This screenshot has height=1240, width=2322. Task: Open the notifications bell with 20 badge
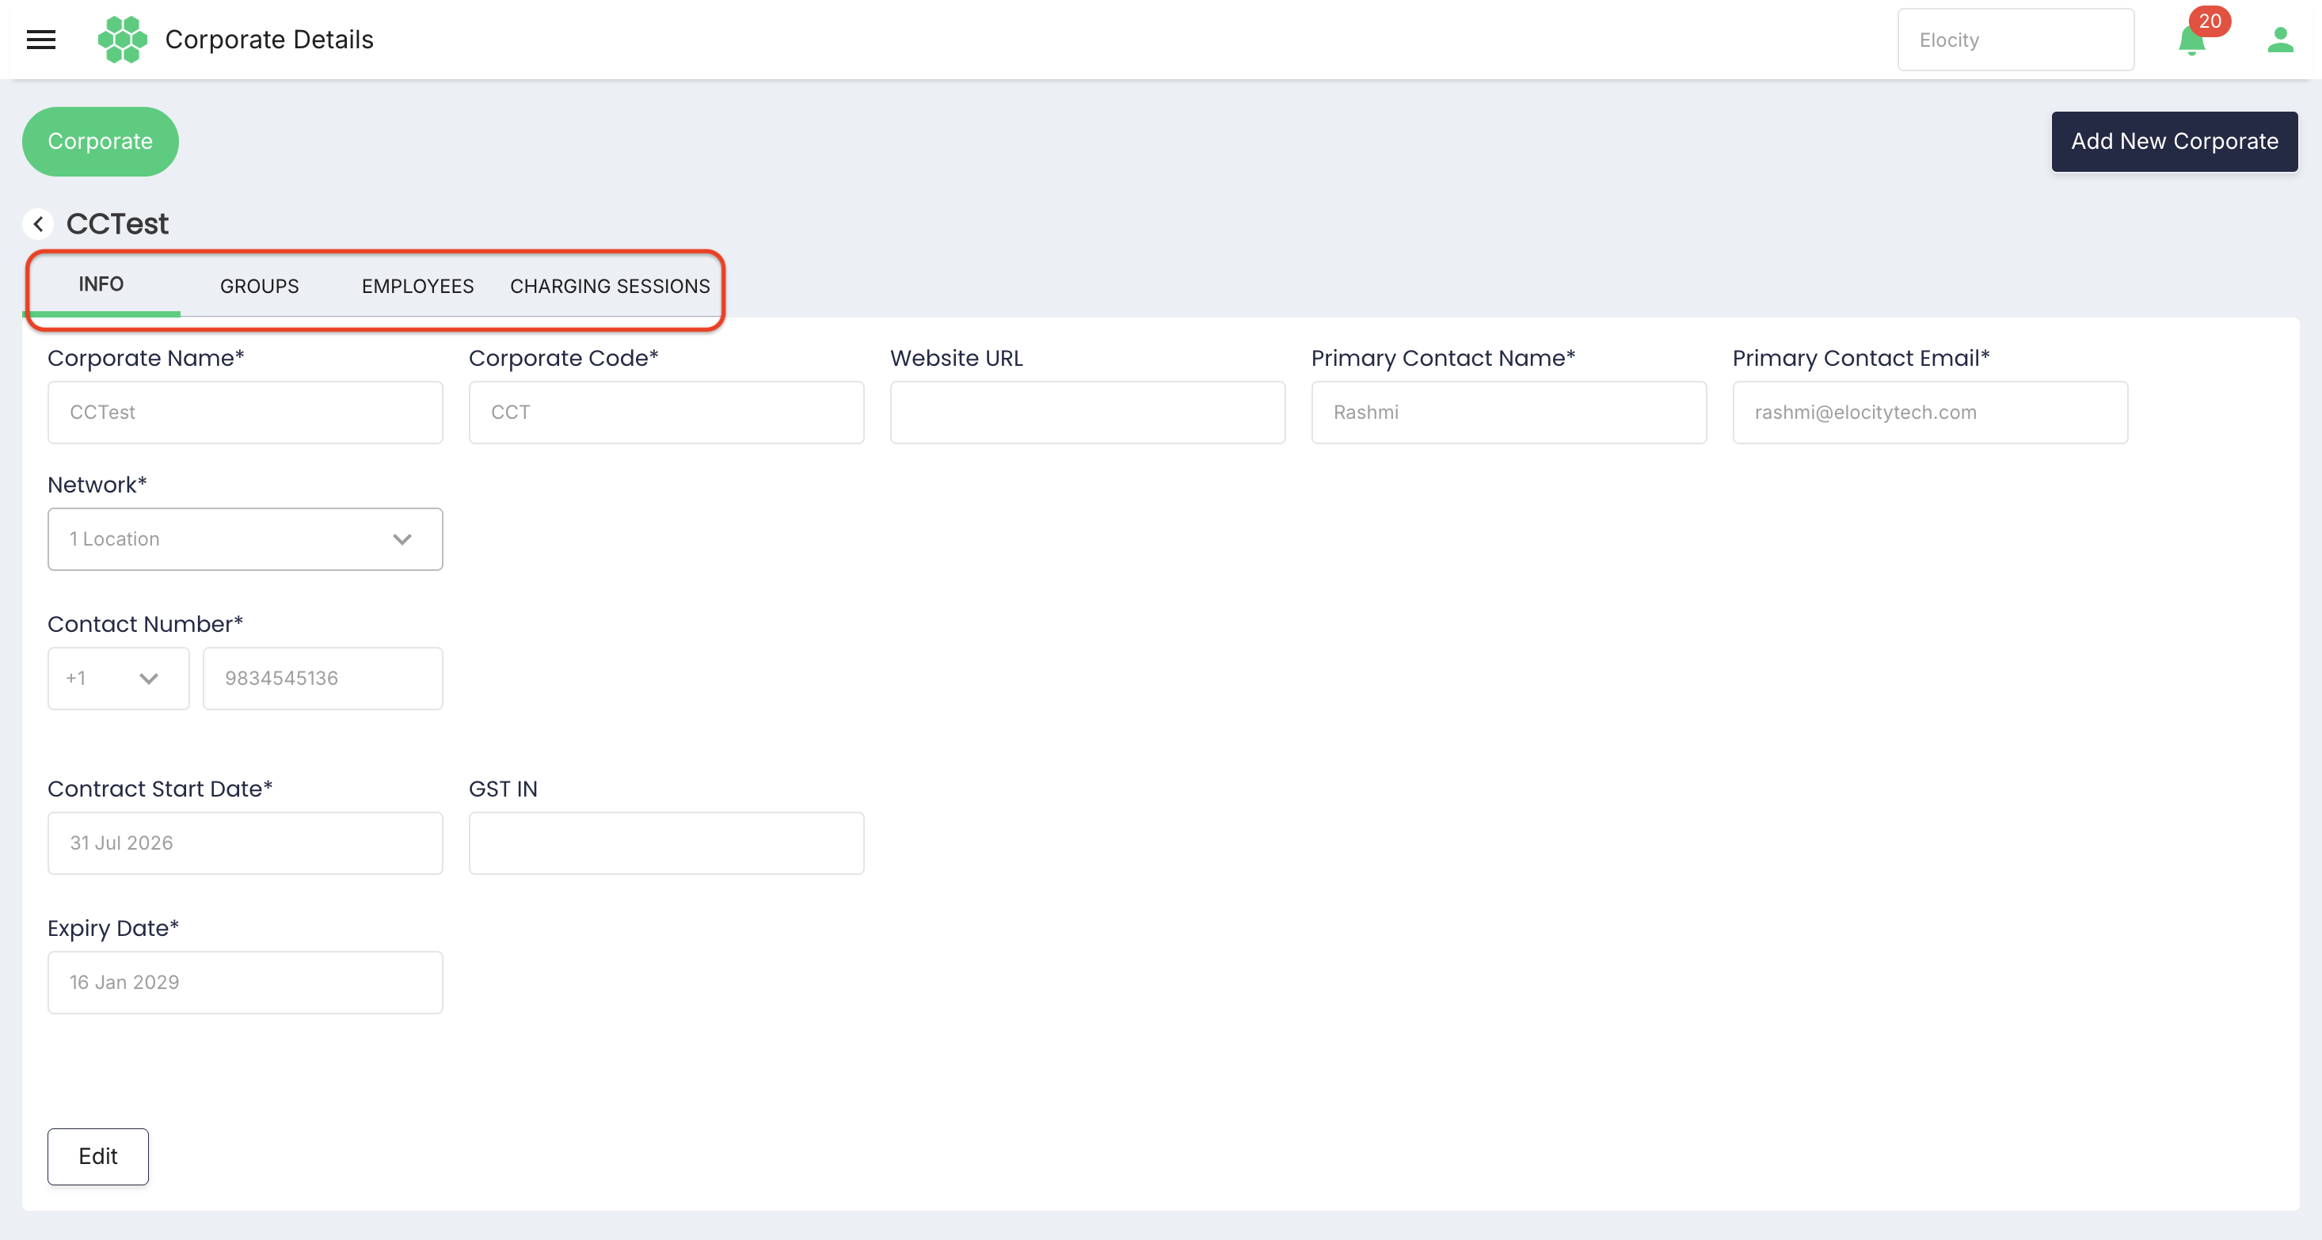point(2192,40)
